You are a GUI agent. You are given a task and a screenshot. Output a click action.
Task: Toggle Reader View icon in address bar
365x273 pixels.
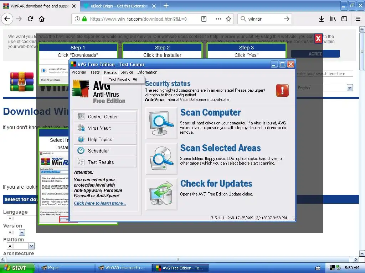204,19
